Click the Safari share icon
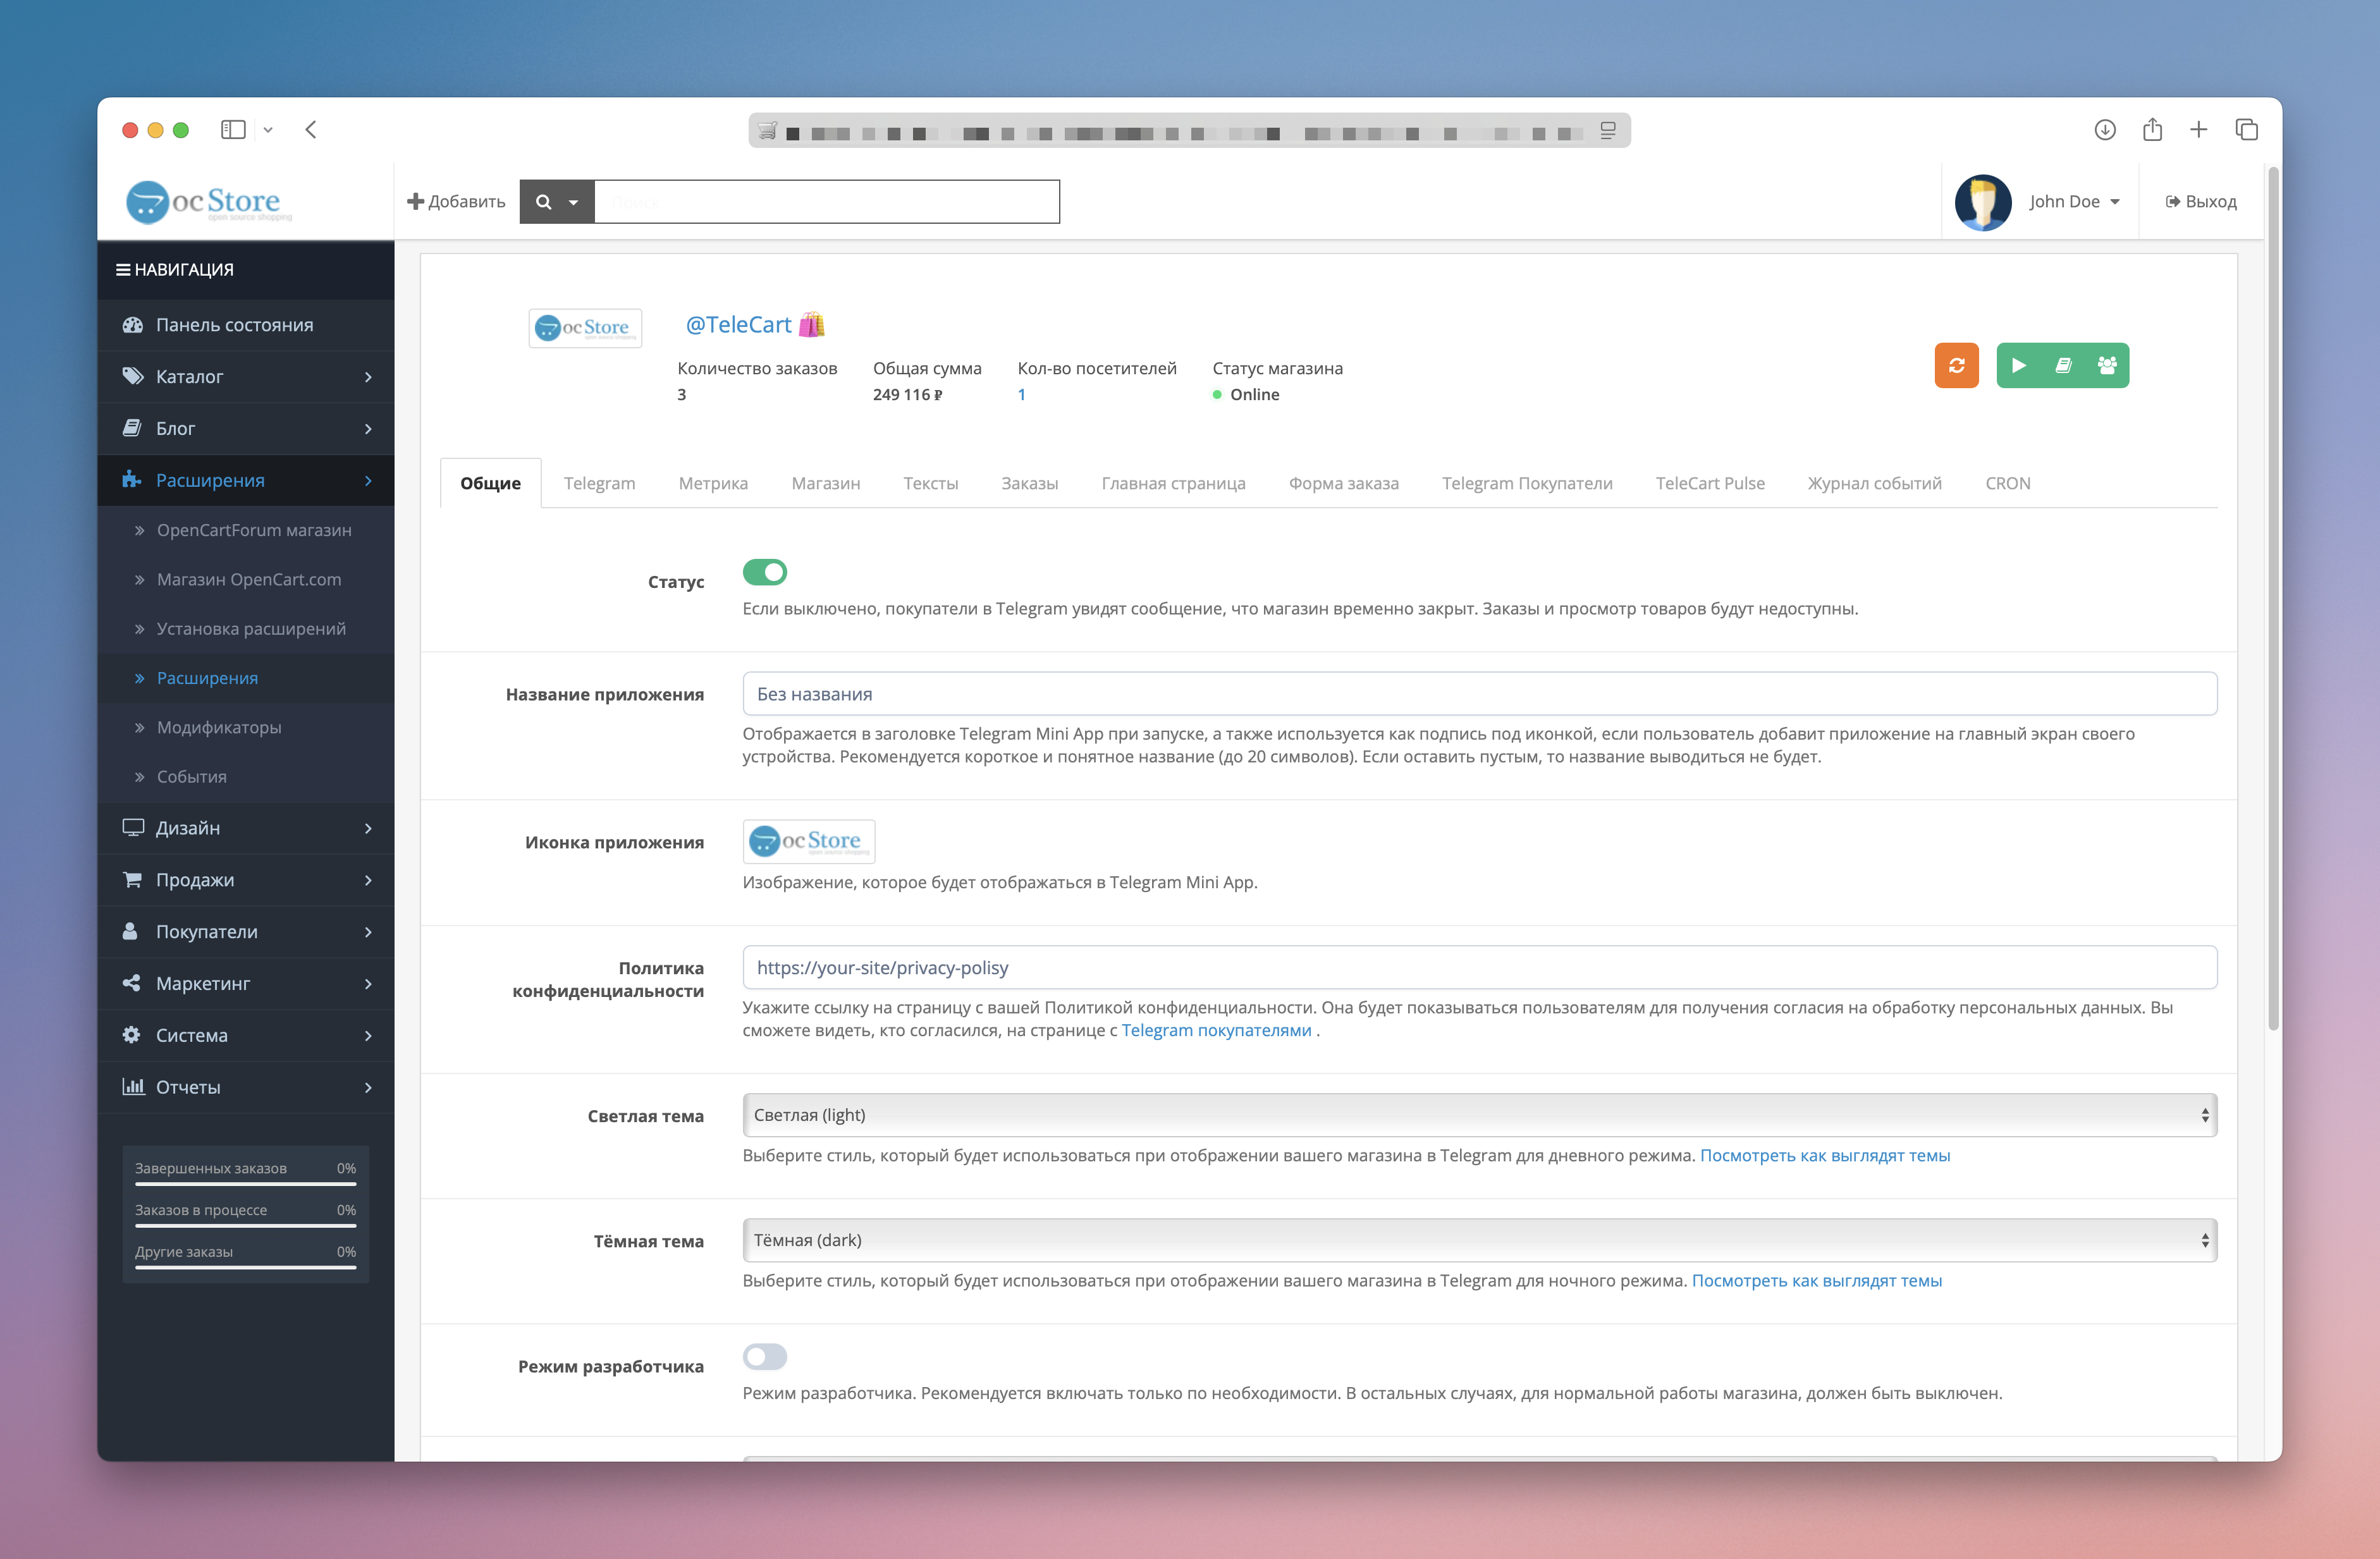This screenshot has height=1559, width=2380. (2152, 130)
